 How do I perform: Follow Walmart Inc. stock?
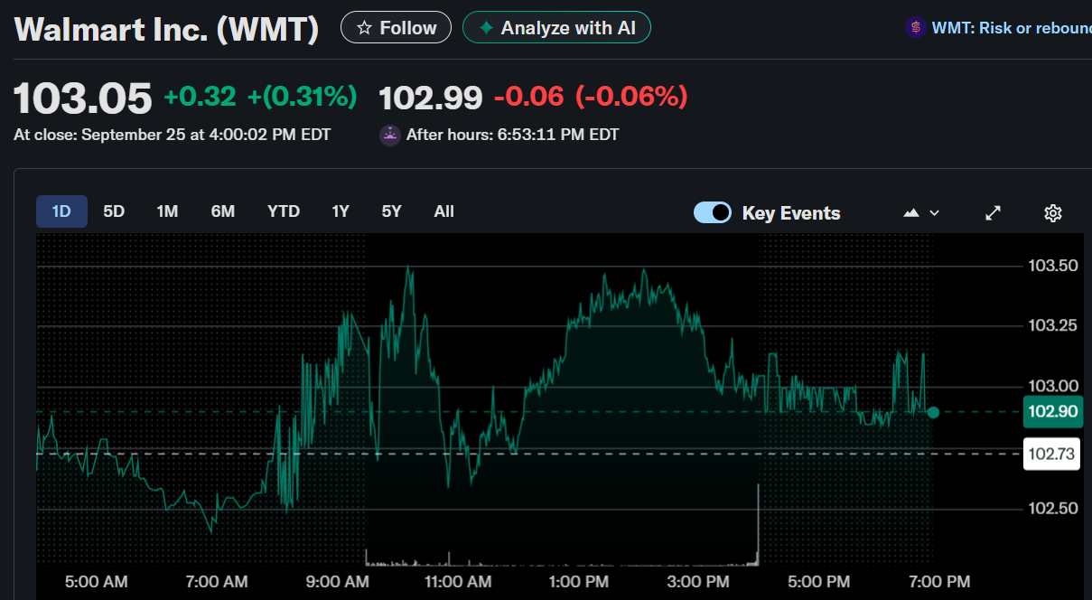[x=396, y=28]
